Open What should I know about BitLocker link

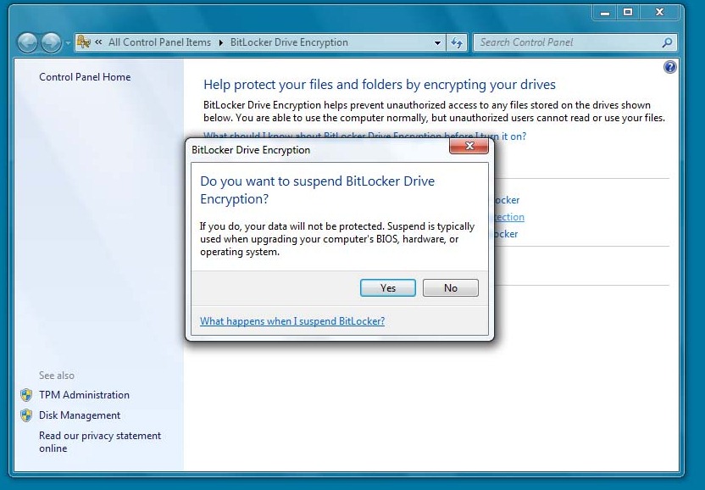coord(364,136)
